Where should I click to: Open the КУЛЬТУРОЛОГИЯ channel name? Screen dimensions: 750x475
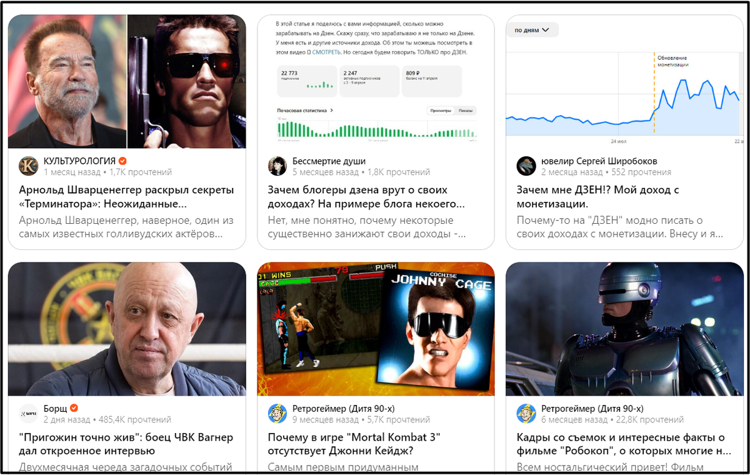pyautogui.click(x=80, y=161)
